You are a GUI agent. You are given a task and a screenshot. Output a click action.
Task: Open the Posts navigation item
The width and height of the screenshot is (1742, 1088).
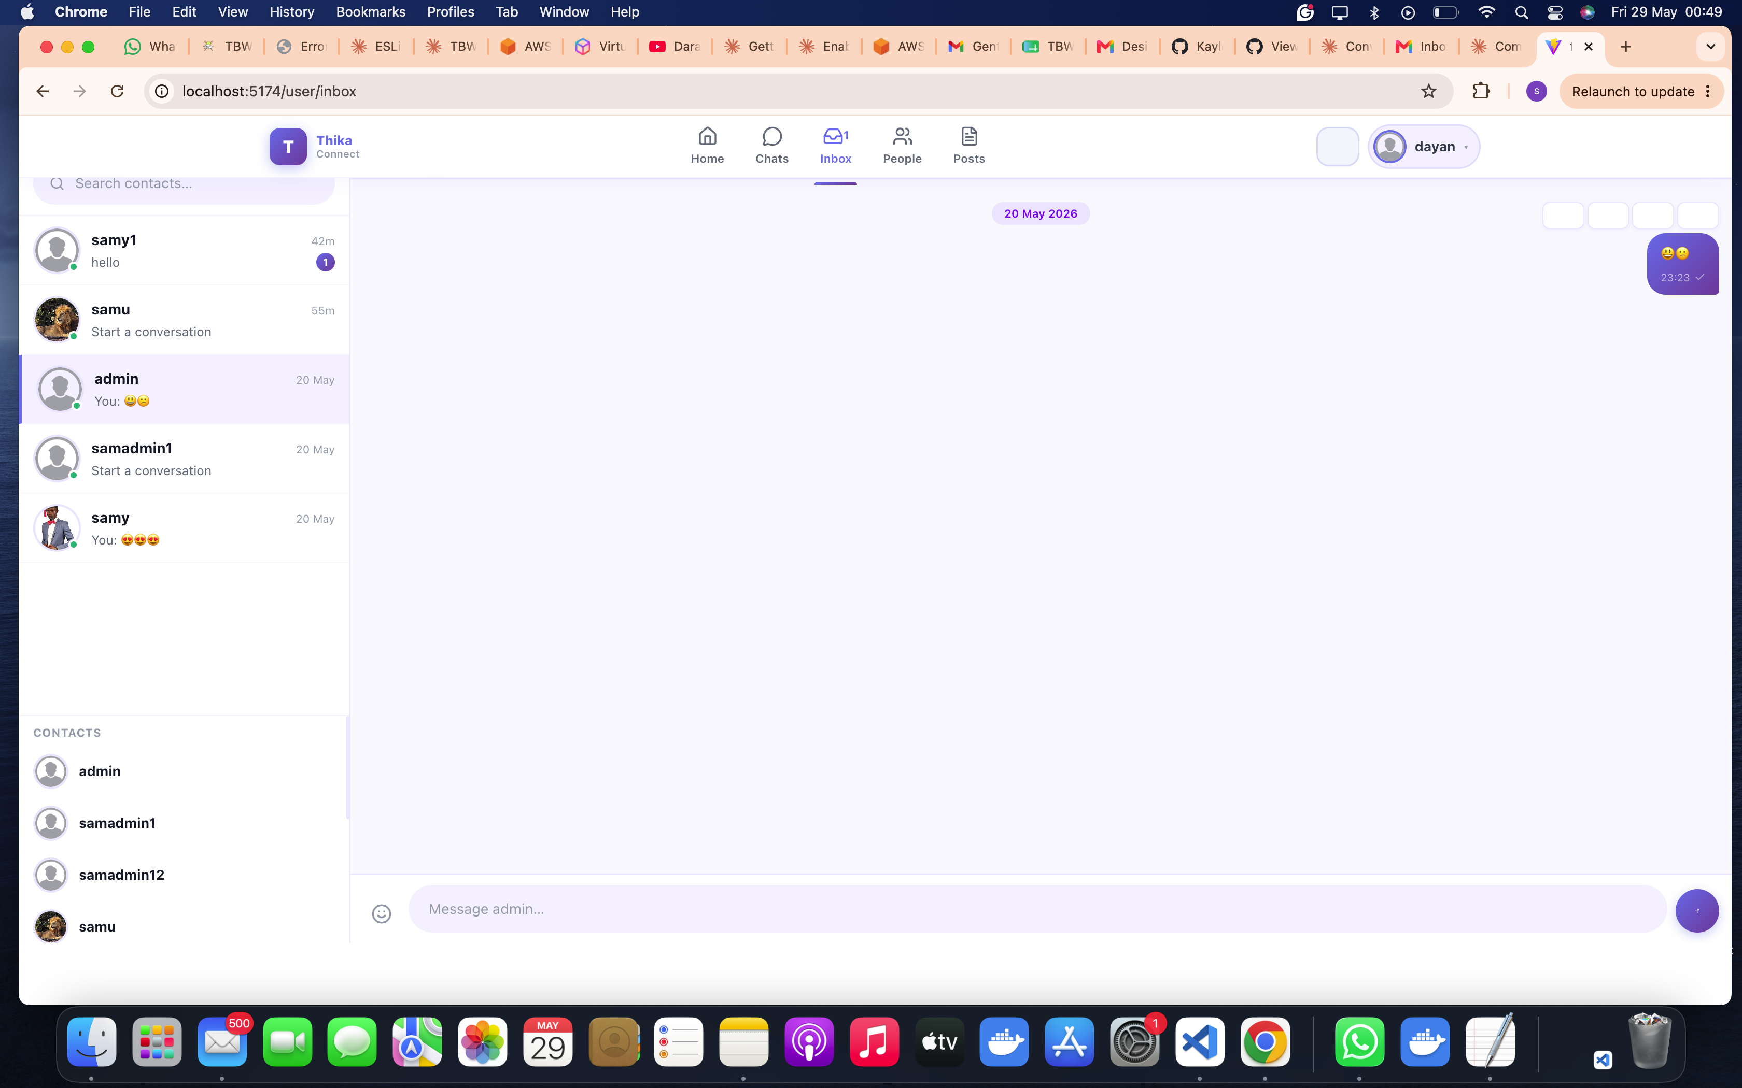969,146
